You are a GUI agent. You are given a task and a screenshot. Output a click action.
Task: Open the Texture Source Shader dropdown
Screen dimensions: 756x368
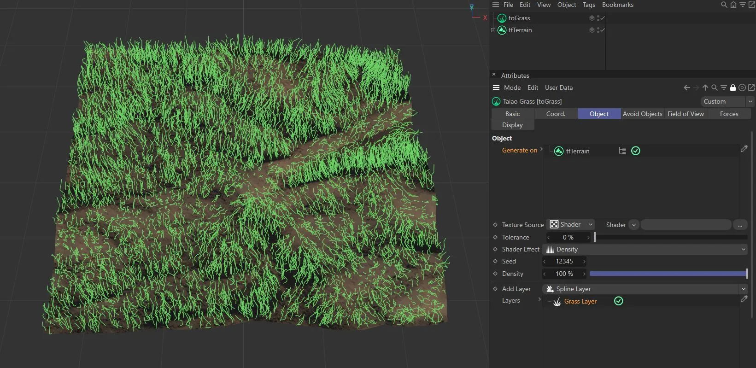(x=571, y=225)
